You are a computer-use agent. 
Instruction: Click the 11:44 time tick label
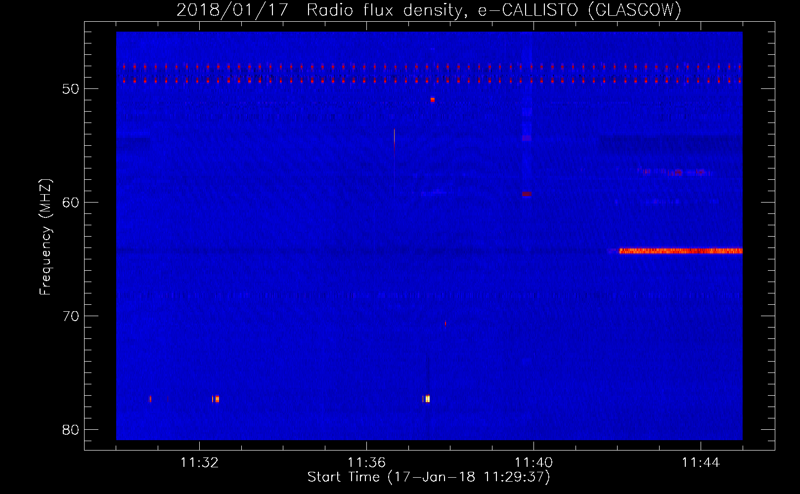coord(701,463)
